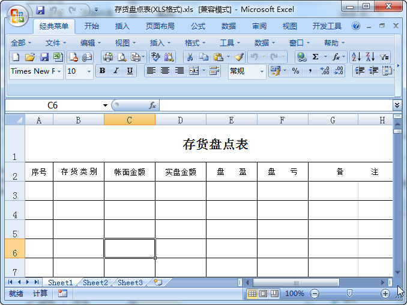Expand the formula bar chevron
The height and width of the screenshot is (305, 407).
[x=397, y=105]
